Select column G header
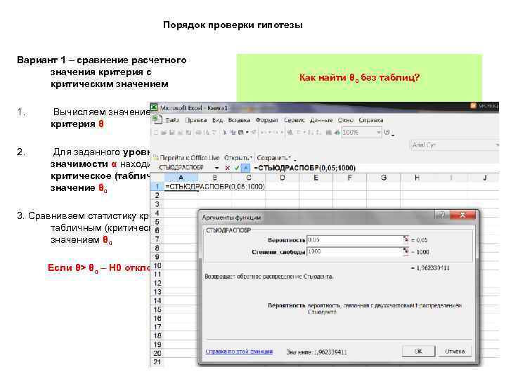The height and width of the screenshot is (379, 506). pos(384,178)
